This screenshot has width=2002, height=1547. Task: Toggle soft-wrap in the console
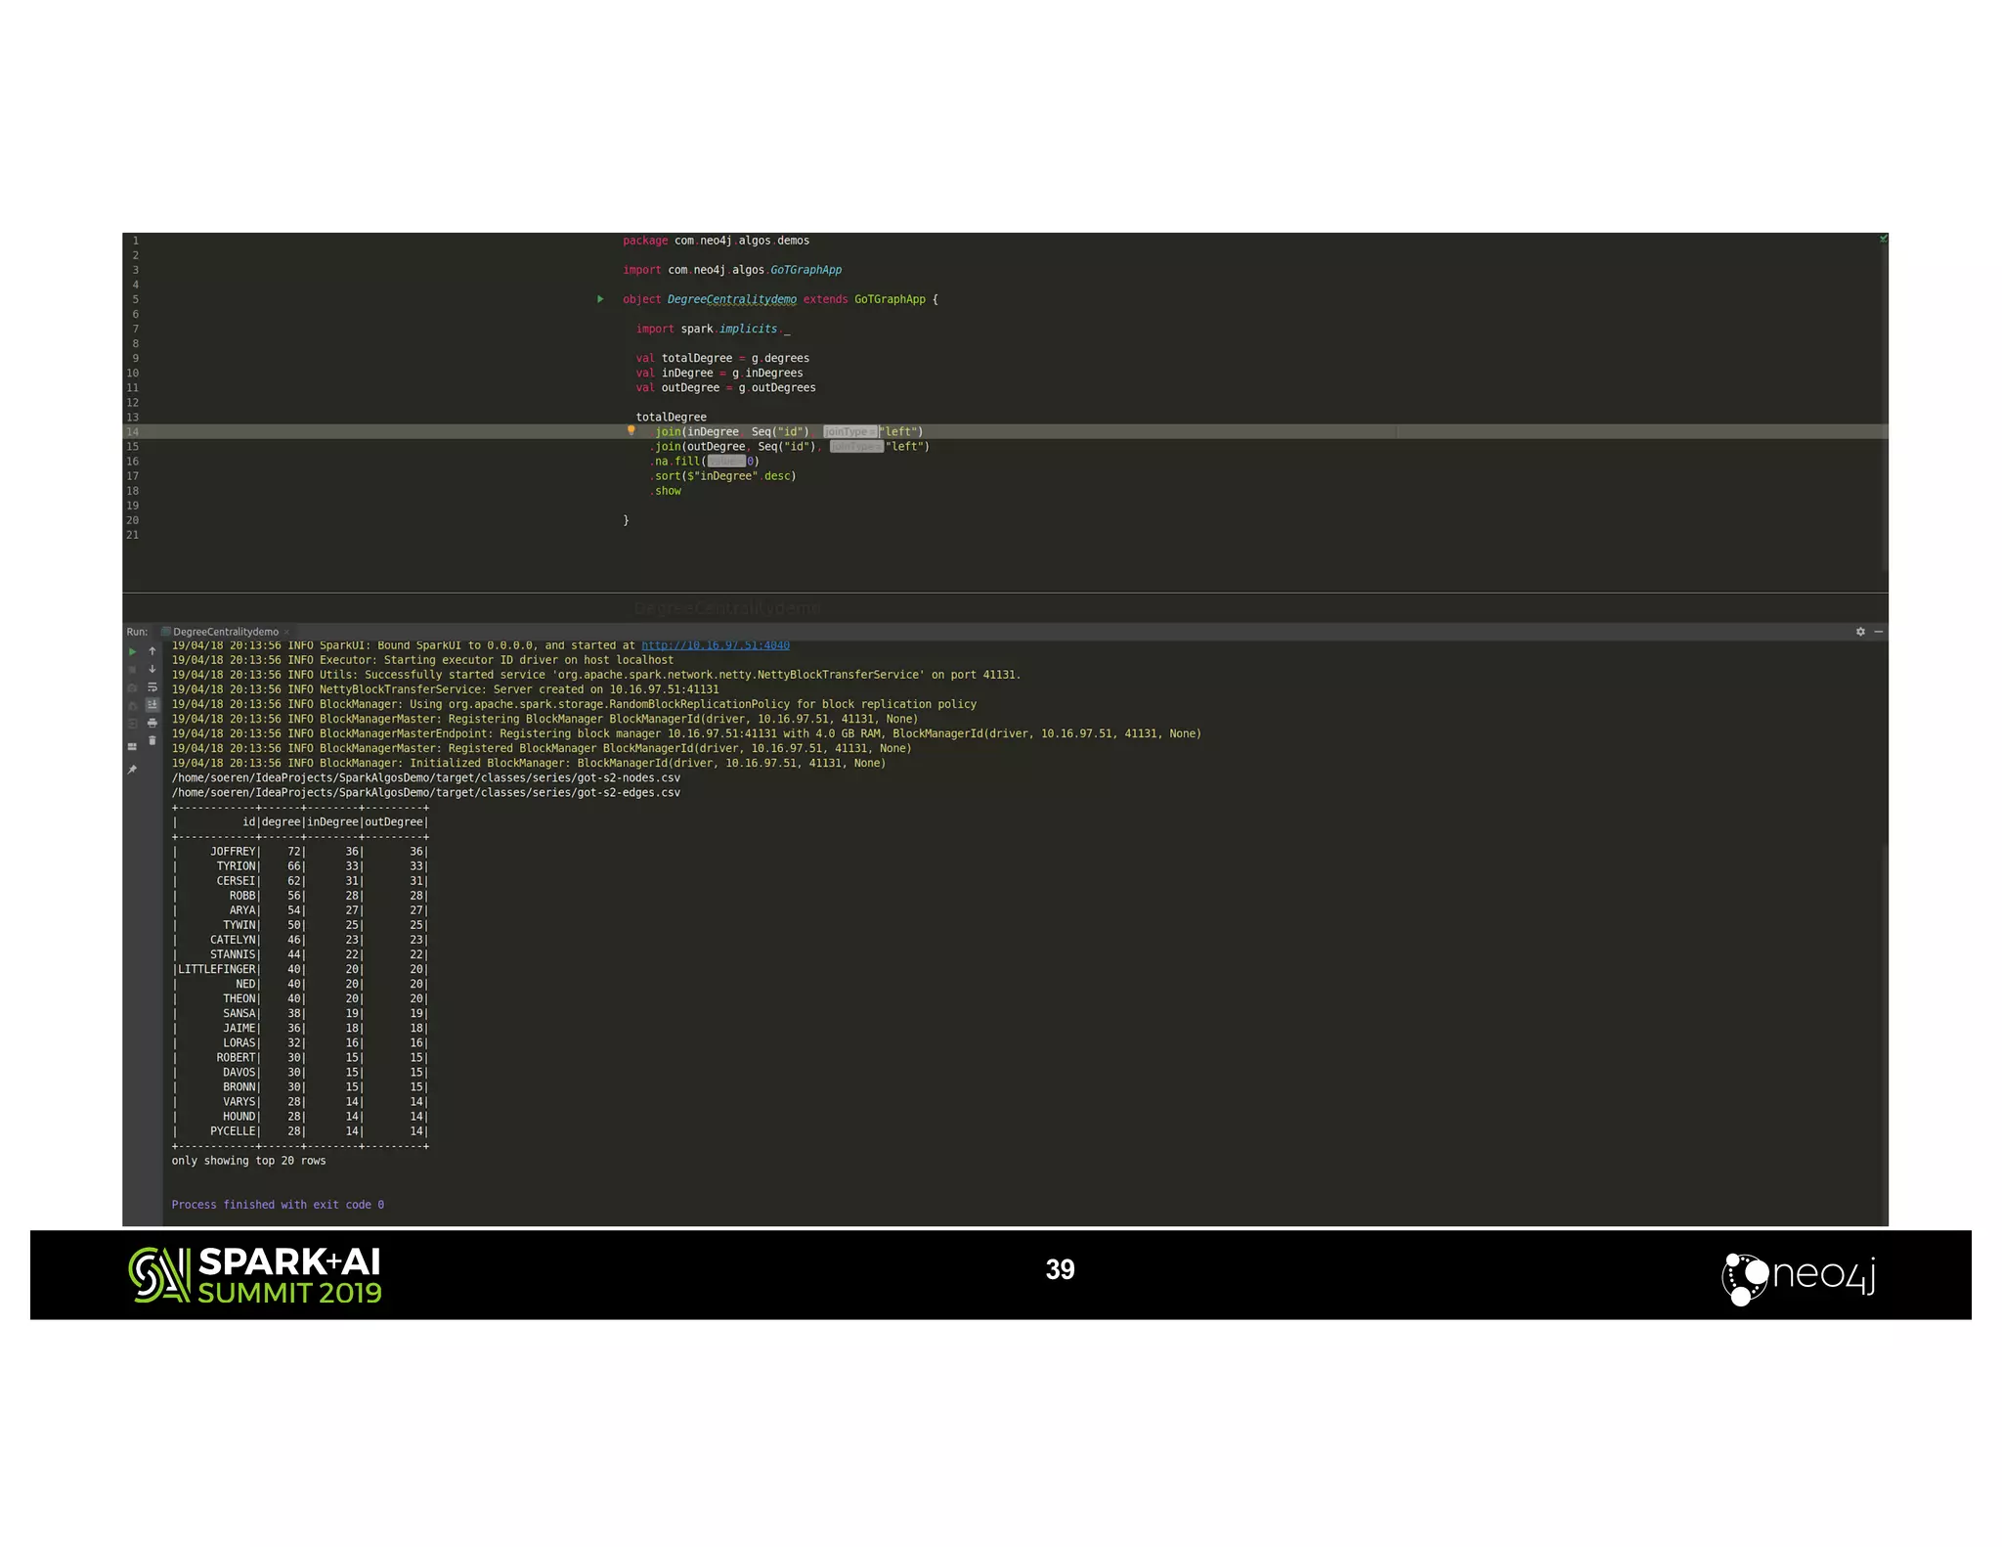[x=152, y=687]
